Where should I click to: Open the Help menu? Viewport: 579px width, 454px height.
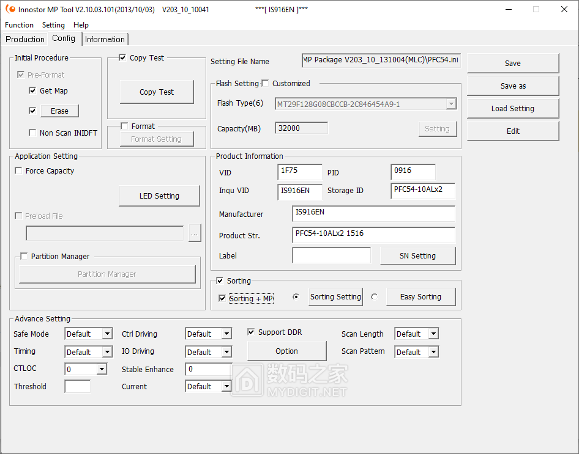(x=81, y=24)
